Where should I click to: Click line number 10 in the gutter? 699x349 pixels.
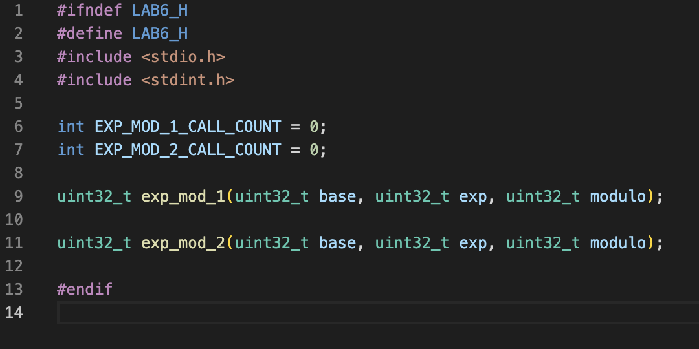click(14, 220)
